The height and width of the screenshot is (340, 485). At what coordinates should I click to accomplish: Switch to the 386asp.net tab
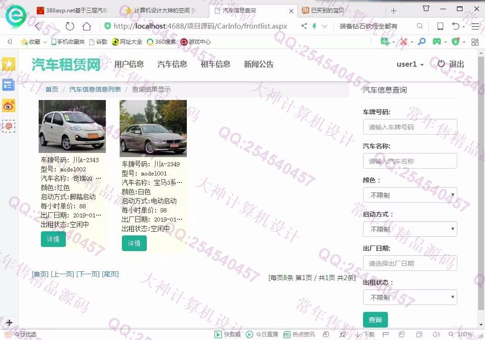pyautogui.click(x=72, y=11)
